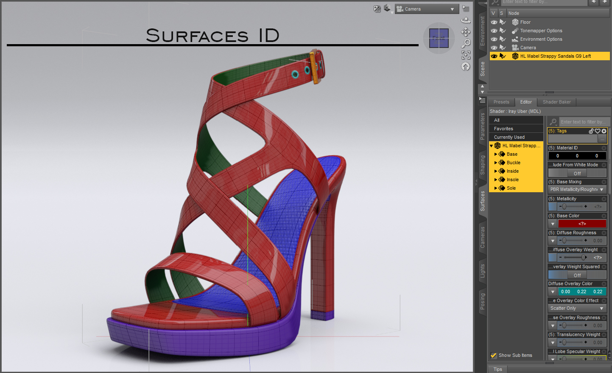This screenshot has height=373, width=612.
Task: Go to previous Scene filter result arrow
Action: pos(594,2)
